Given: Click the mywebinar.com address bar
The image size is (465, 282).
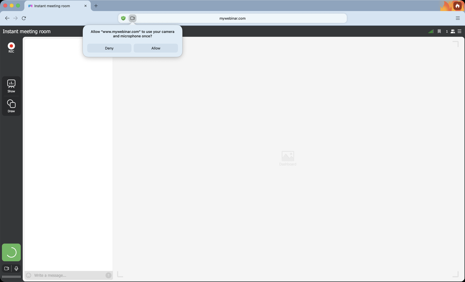Looking at the screenshot, I should 232,18.
